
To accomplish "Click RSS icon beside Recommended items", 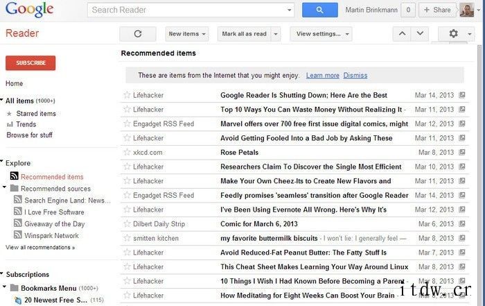I will coord(15,176).
